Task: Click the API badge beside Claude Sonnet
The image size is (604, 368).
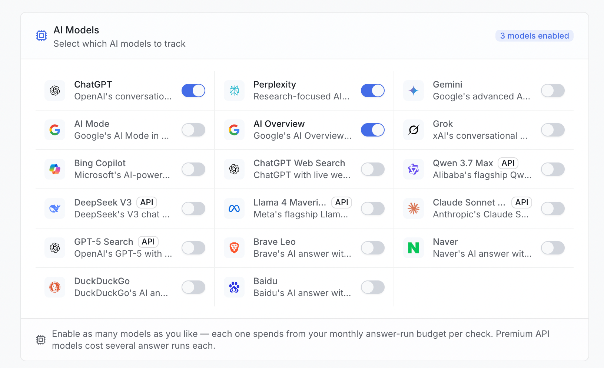Action: pyautogui.click(x=522, y=203)
